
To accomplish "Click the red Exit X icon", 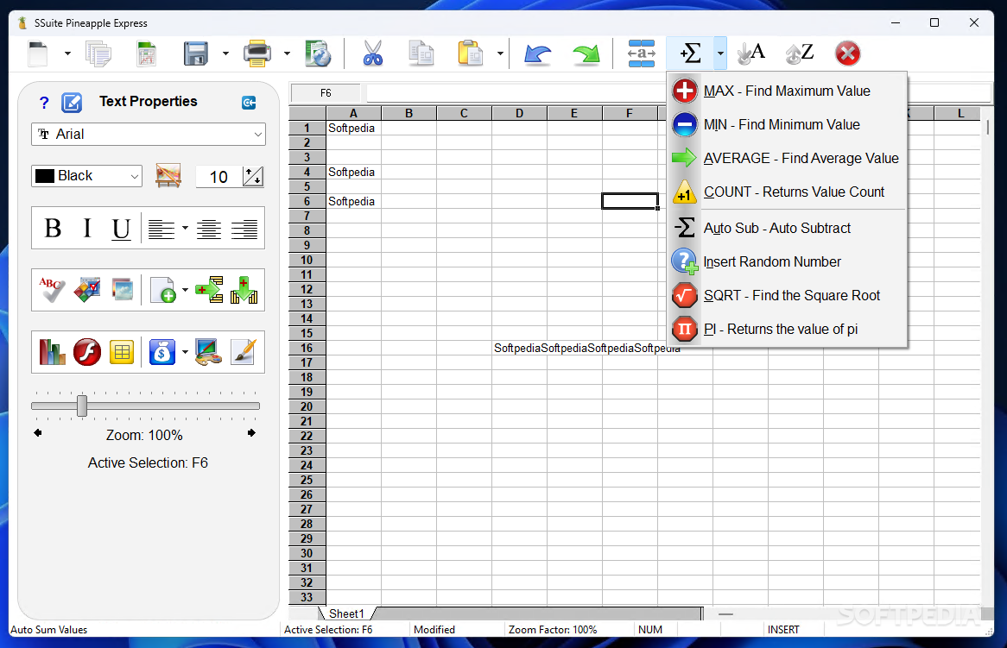I will [848, 53].
